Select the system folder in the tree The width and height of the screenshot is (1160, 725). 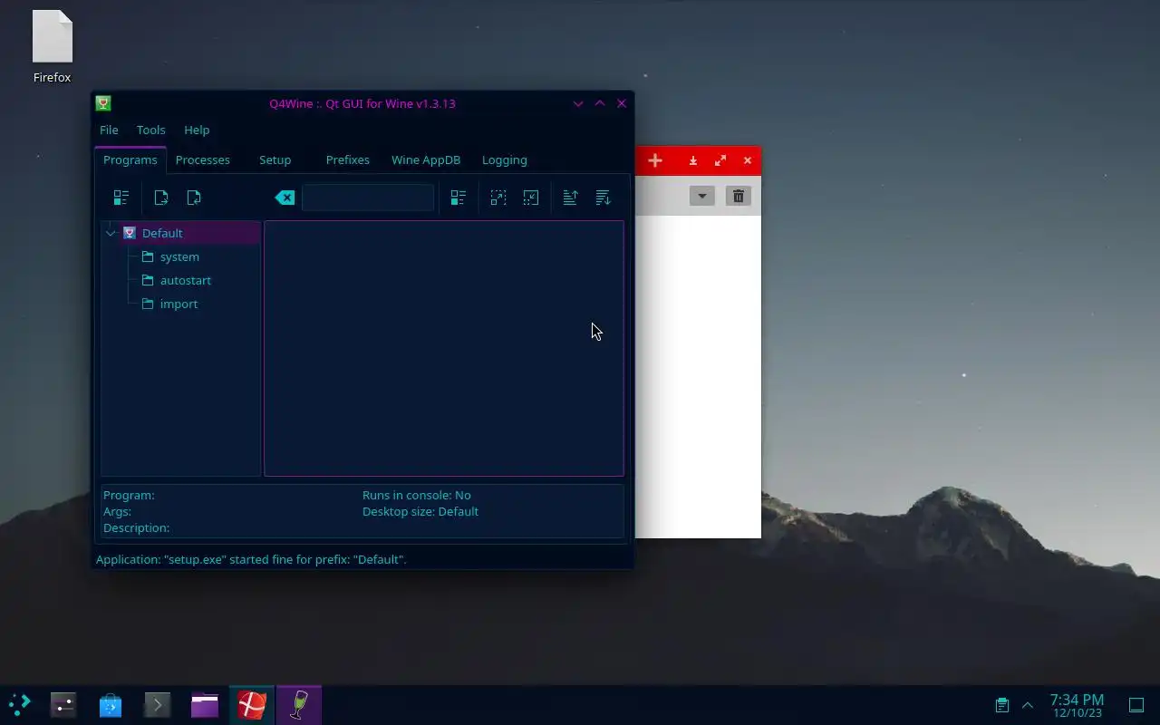(x=179, y=256)
